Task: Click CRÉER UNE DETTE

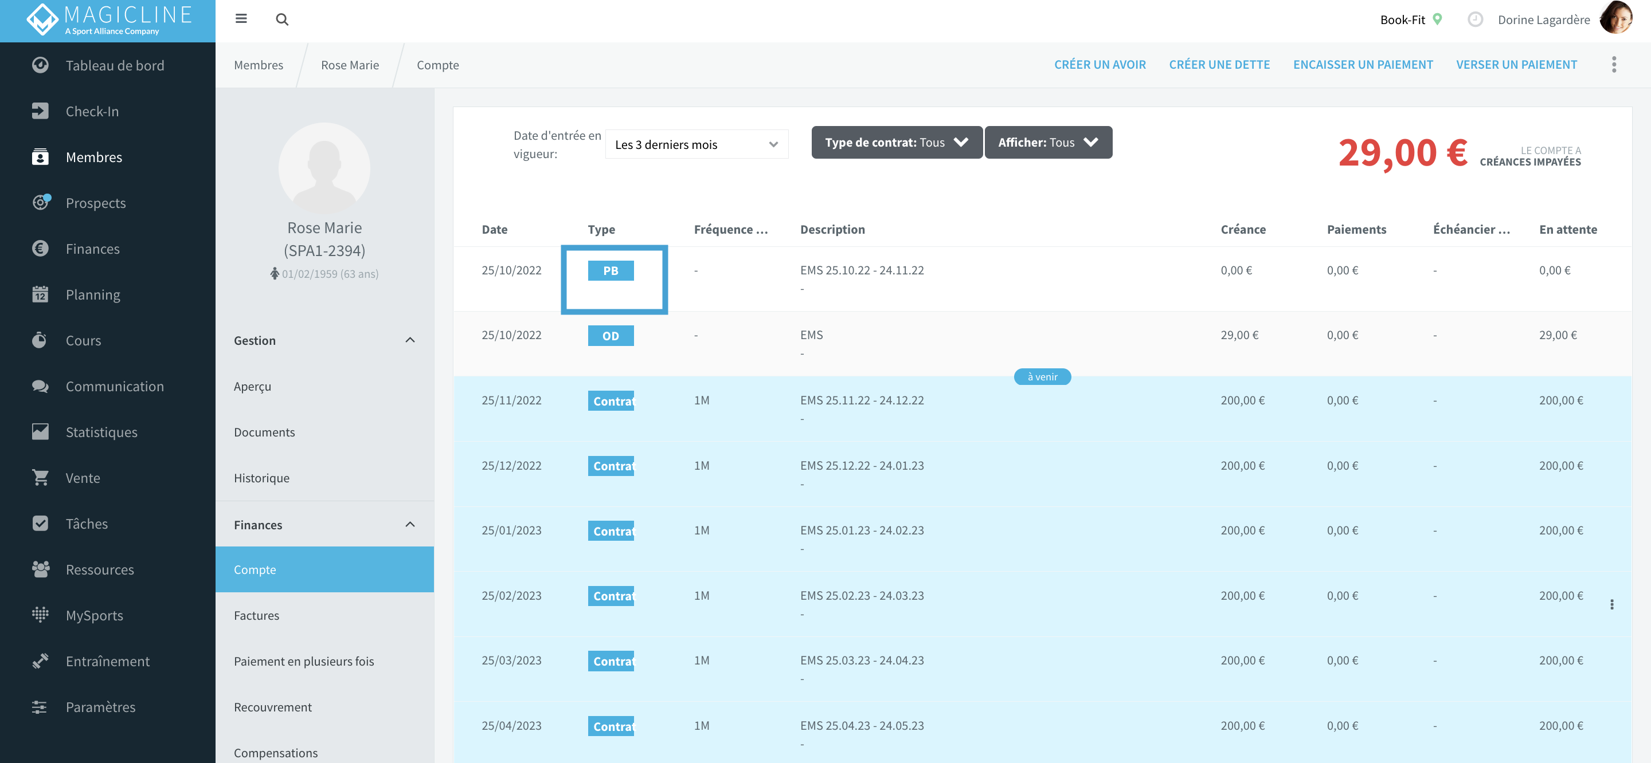Action: [1219, 65]
